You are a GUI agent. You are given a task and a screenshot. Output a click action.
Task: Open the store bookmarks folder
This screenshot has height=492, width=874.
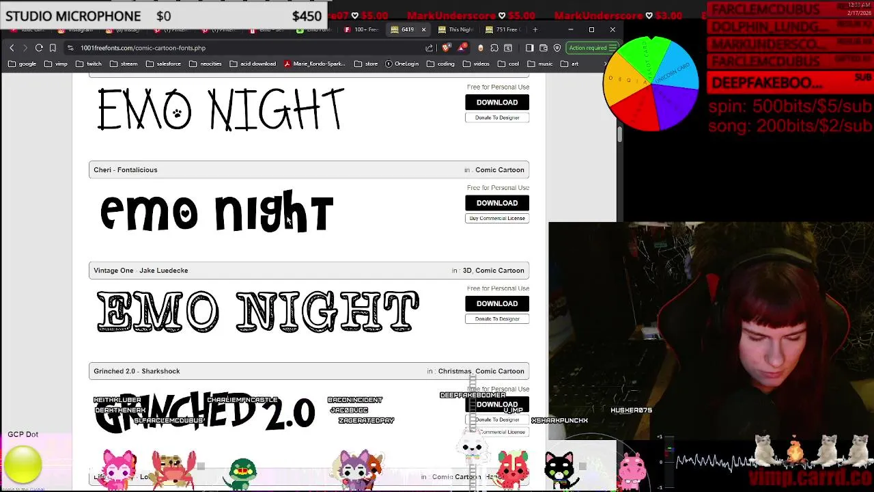pos(366,64)
